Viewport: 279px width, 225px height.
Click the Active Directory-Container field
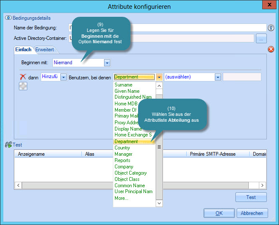coord(161,38)
